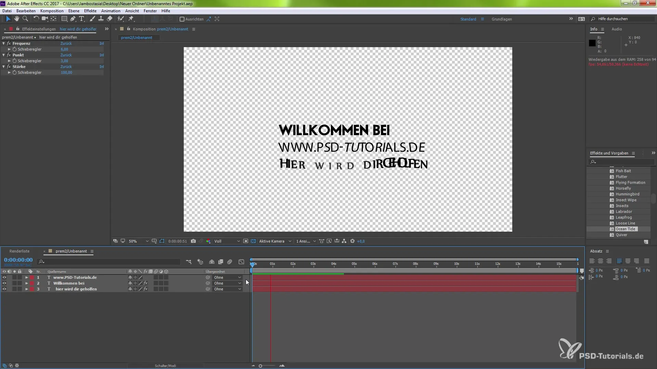
Task: Click the always preview this view icon
Action: pos(116,241)
